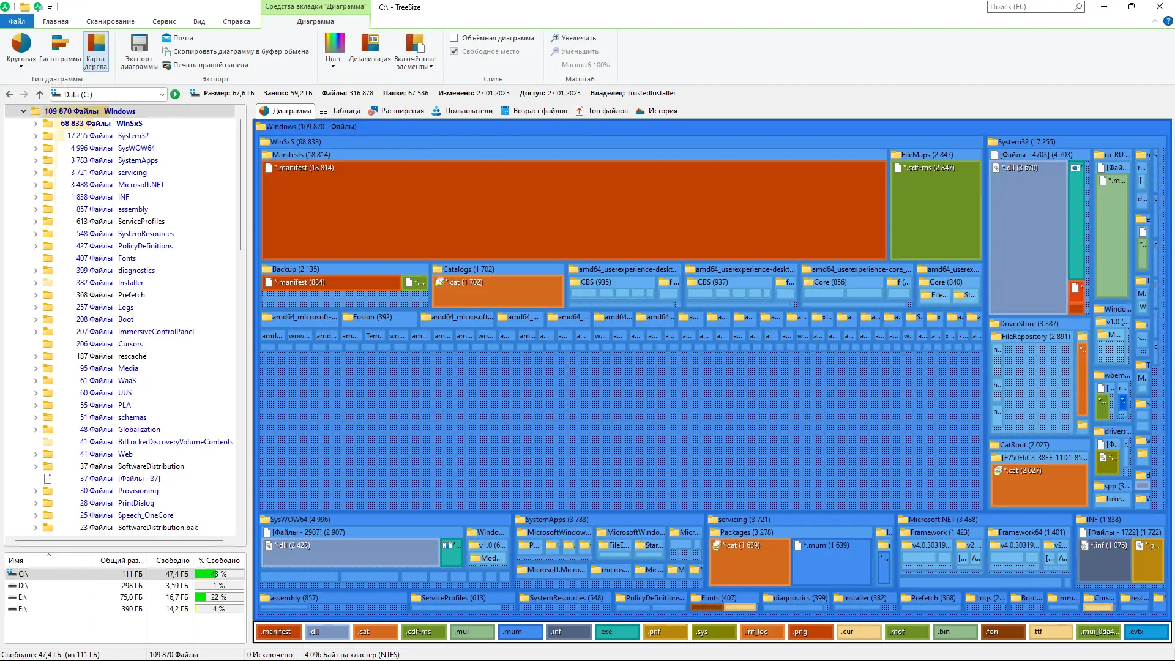Open the Сканирование ribbon tab

point(110,21)
